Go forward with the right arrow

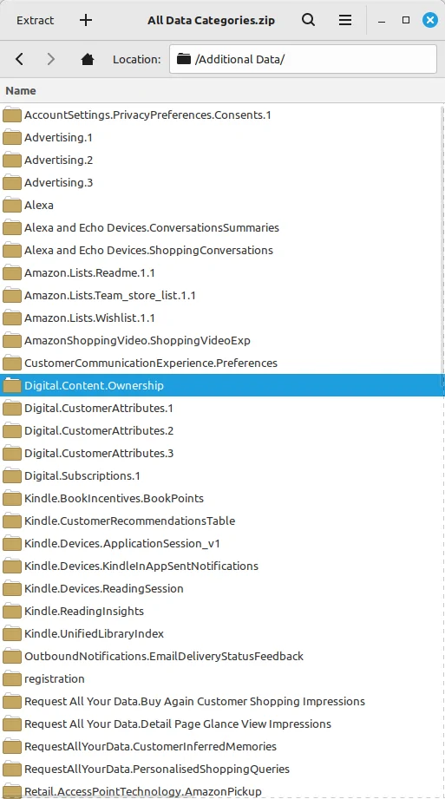[50, 59]
